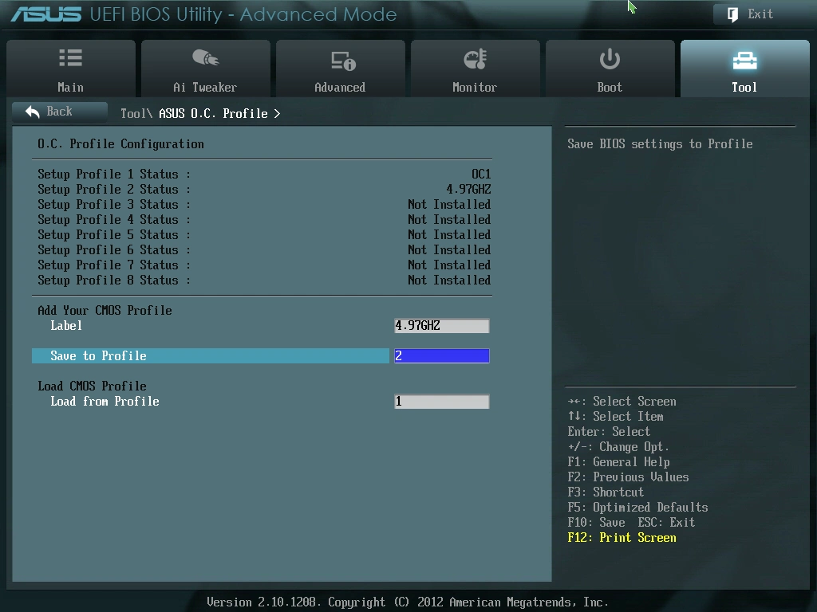Click the ASUS O.C. Profile breadcrumb

[x=213, y=113]
